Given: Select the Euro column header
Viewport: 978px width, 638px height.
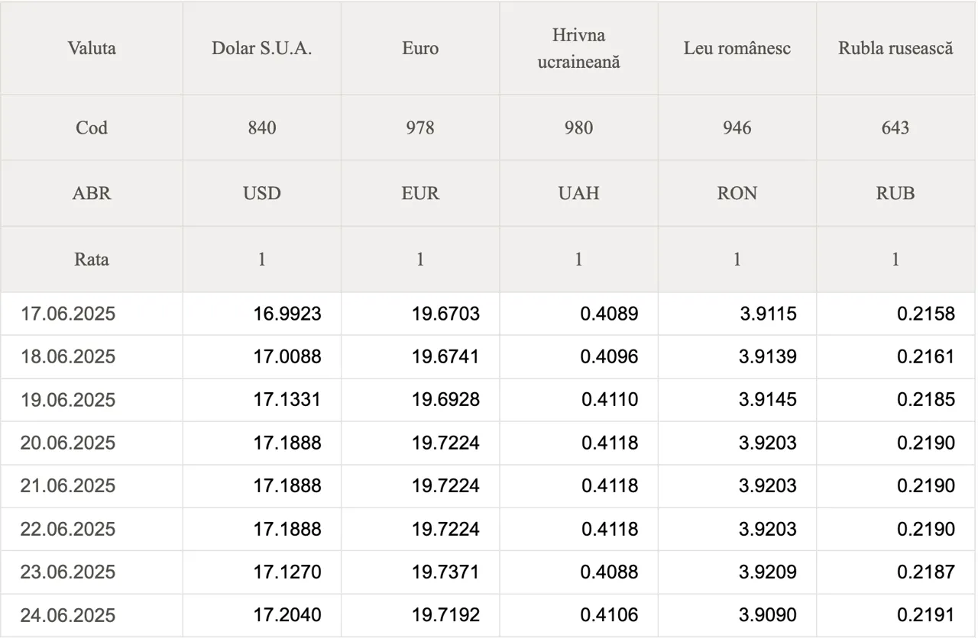Looking at the screenshot, I should click(420, 48).
